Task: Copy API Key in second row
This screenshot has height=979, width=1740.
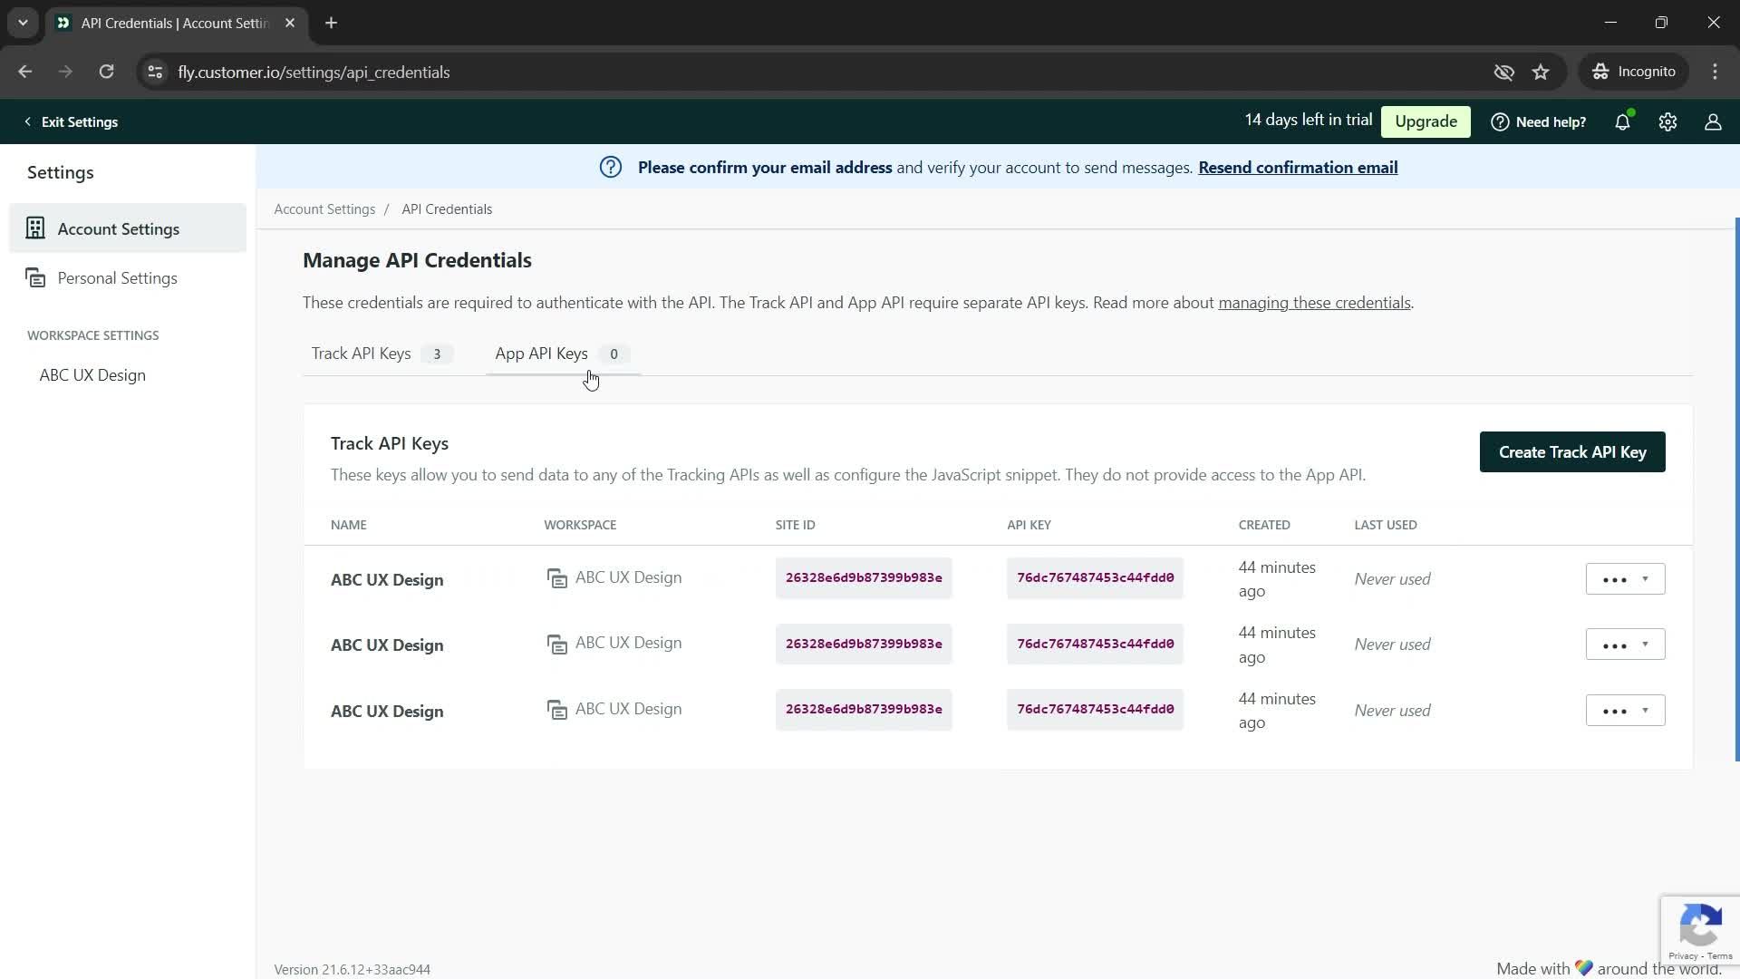Action: [1095, 644]
